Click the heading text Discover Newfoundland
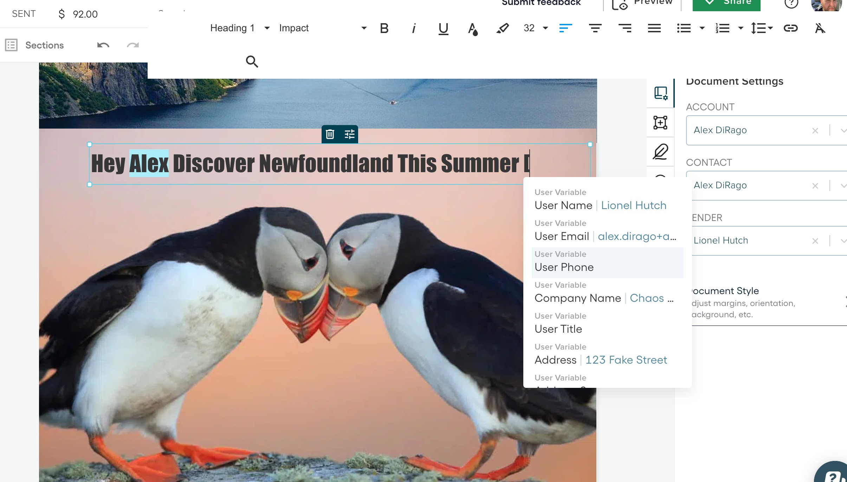The height and width of the screenshot is (482, 847). point(283,163)
